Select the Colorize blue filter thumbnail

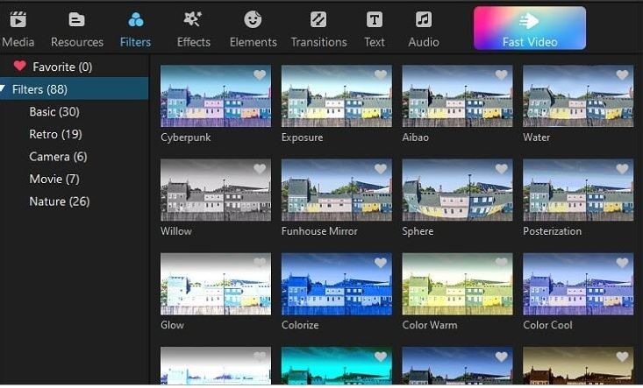click(337, 284)
